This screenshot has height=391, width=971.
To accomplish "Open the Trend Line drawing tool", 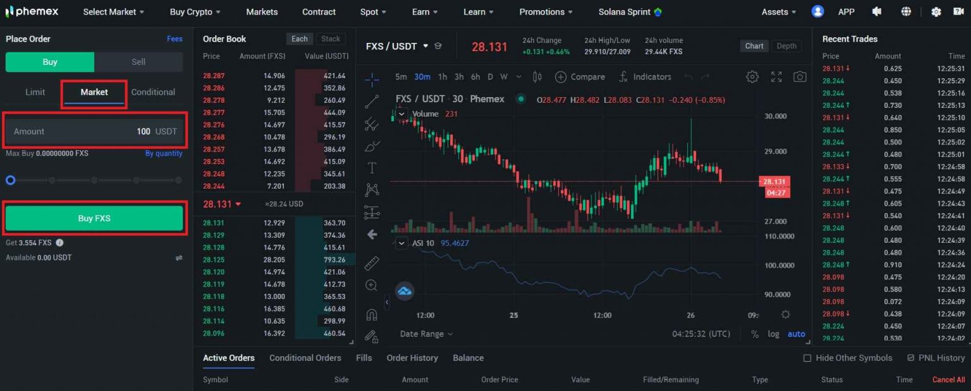I will (x=372, y=102).
